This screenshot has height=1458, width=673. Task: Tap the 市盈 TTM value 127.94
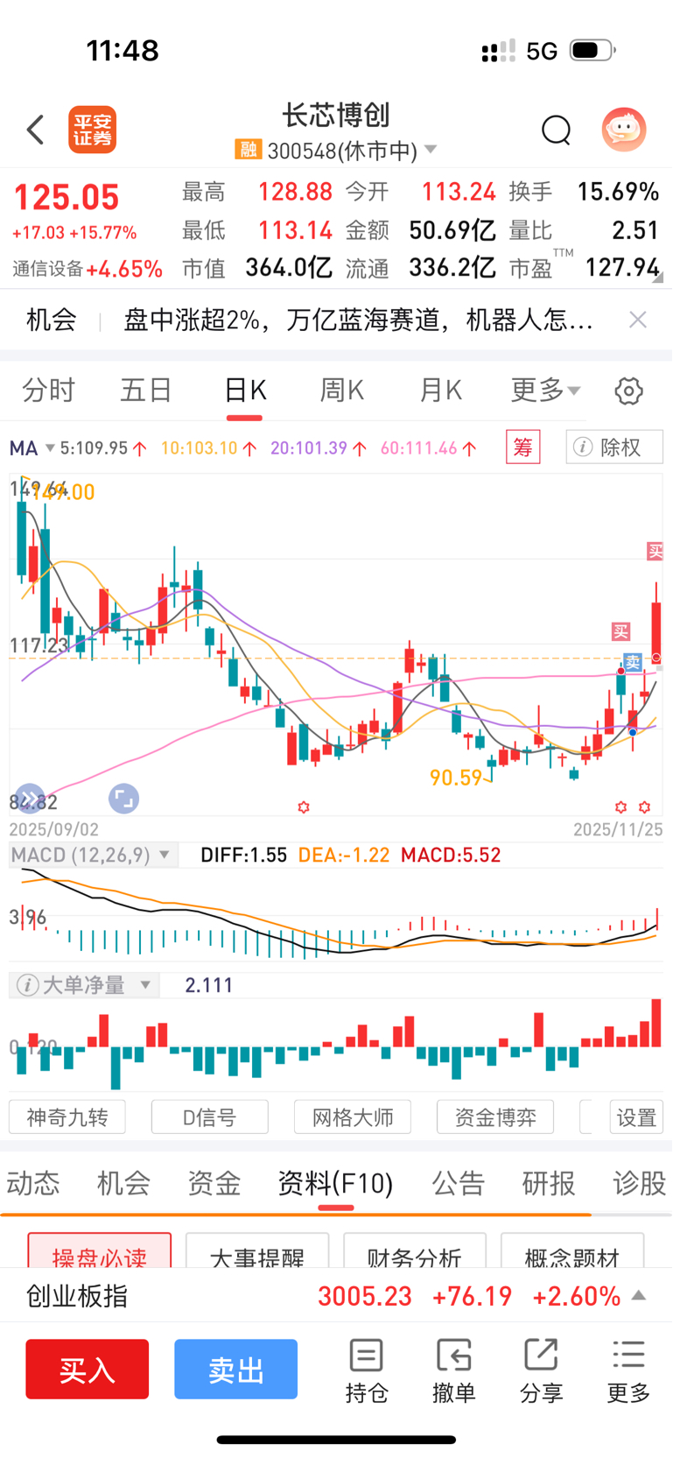click(622, 267)
